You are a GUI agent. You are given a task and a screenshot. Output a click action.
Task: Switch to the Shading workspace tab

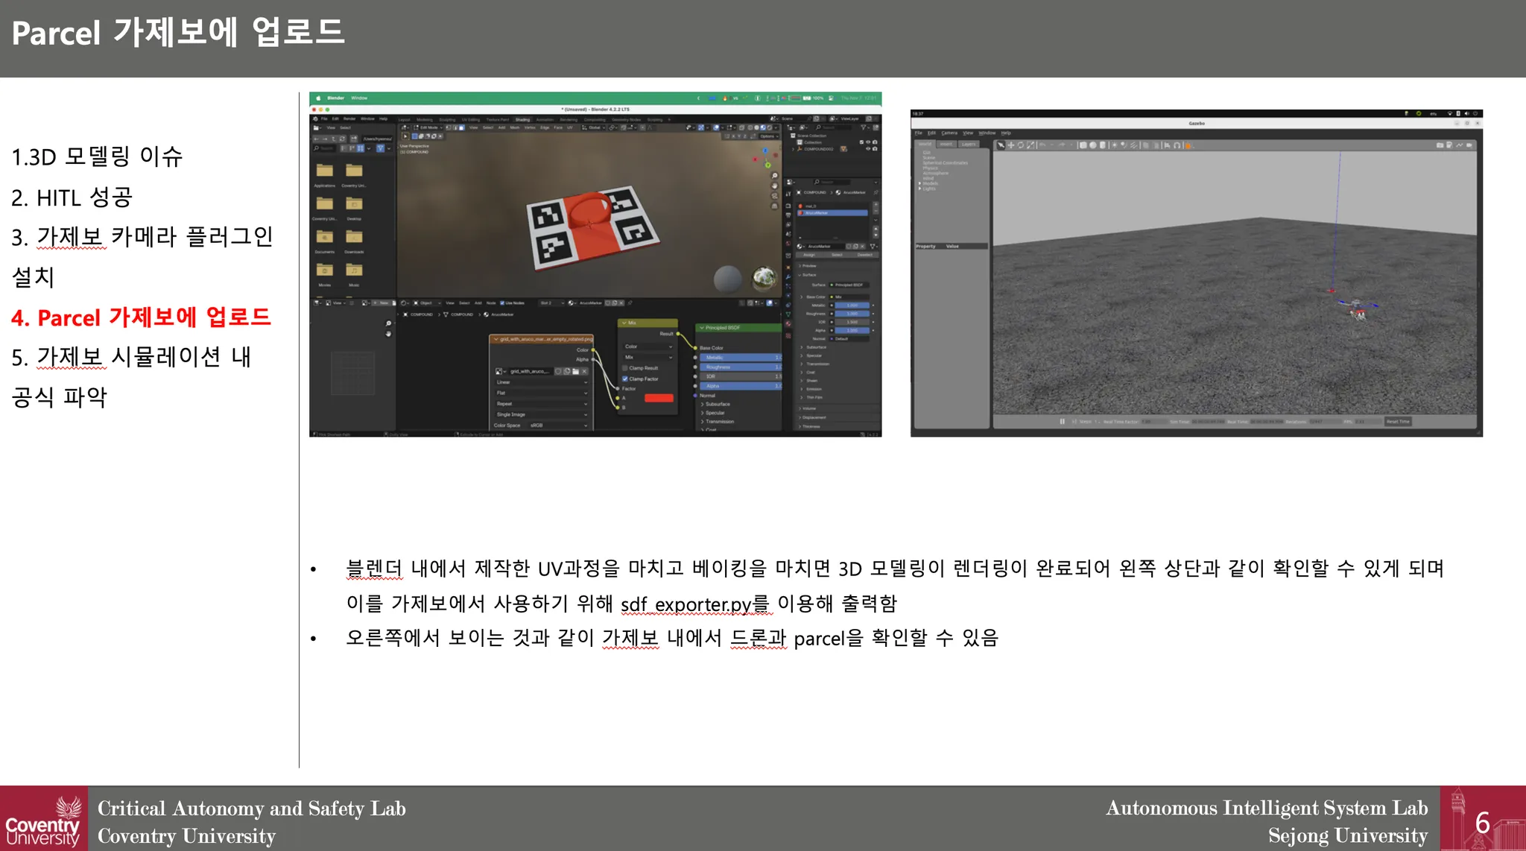coord(522,119)
